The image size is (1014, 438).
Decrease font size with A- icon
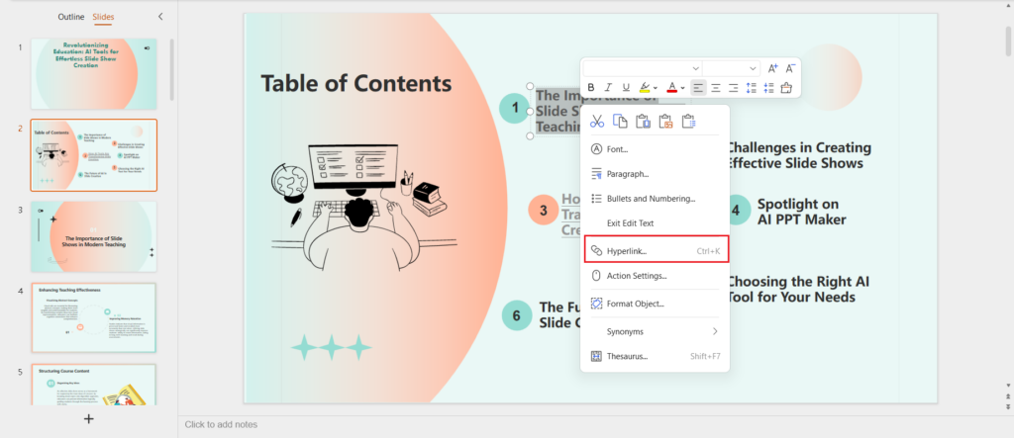790,67
